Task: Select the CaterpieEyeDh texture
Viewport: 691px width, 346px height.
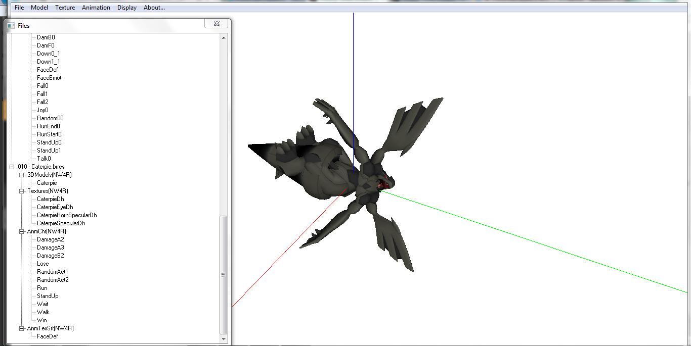Action: coord(55,207)
